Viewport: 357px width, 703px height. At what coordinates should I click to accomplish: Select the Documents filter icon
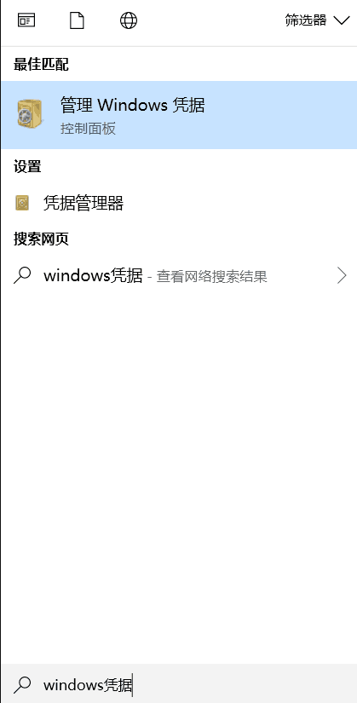point(77,20)
